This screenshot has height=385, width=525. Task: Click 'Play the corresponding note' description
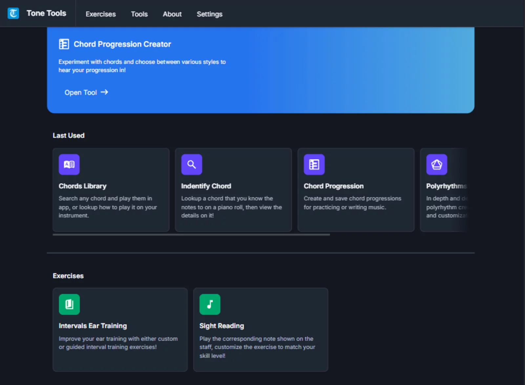257,347
